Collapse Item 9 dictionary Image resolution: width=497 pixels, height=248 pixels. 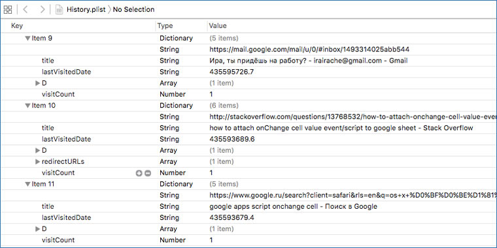(x=28, y=39)
